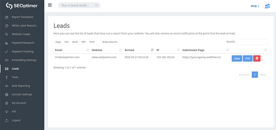Open Report Templates menu item
This screenshot has height=130, width=276.
click(23, 17)
